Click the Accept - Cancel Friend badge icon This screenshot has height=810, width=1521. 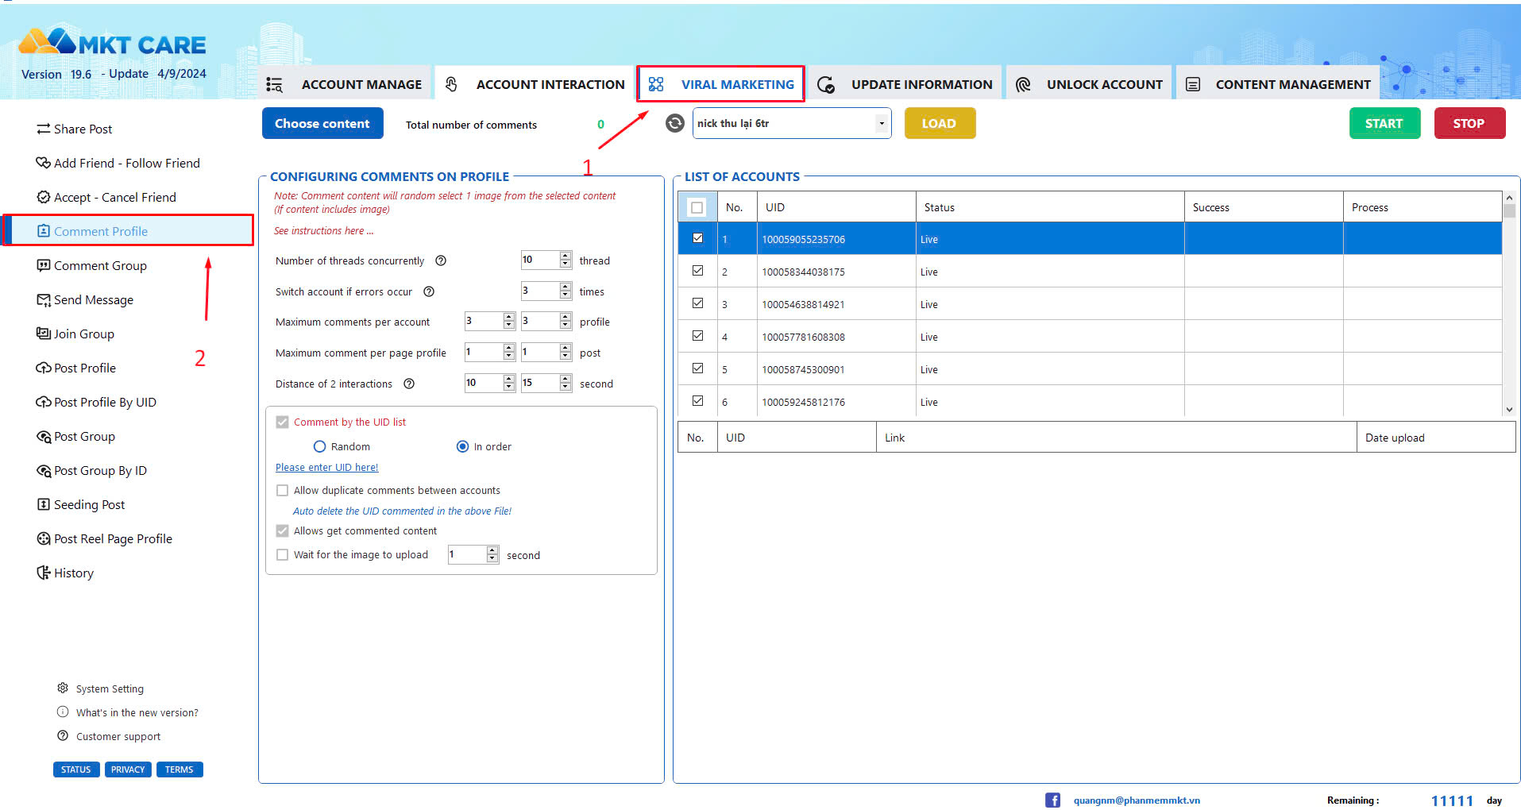click(x=44, y=197)
